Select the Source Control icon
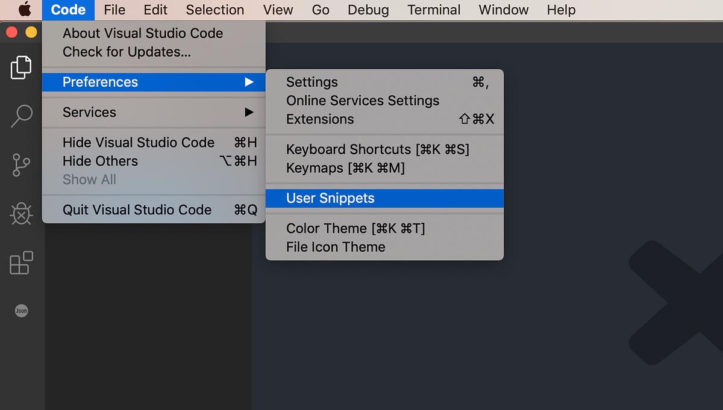Screen dimensions: 723x410 tap(21, 164)
